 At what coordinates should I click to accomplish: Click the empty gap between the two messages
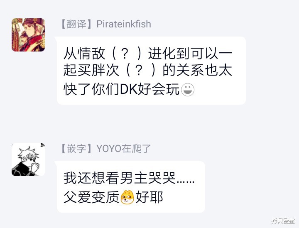point(149,123)
